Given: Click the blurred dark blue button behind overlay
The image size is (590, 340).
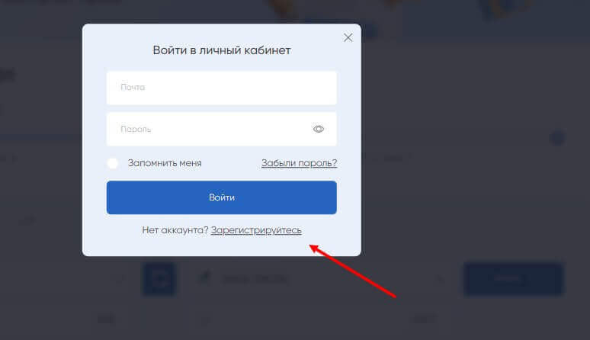Looking at the screenshot, I should pos(514,278).
